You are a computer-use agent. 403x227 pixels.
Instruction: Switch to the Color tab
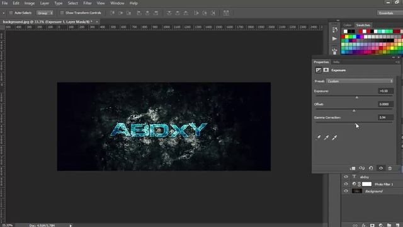click(x=347, y=25)
